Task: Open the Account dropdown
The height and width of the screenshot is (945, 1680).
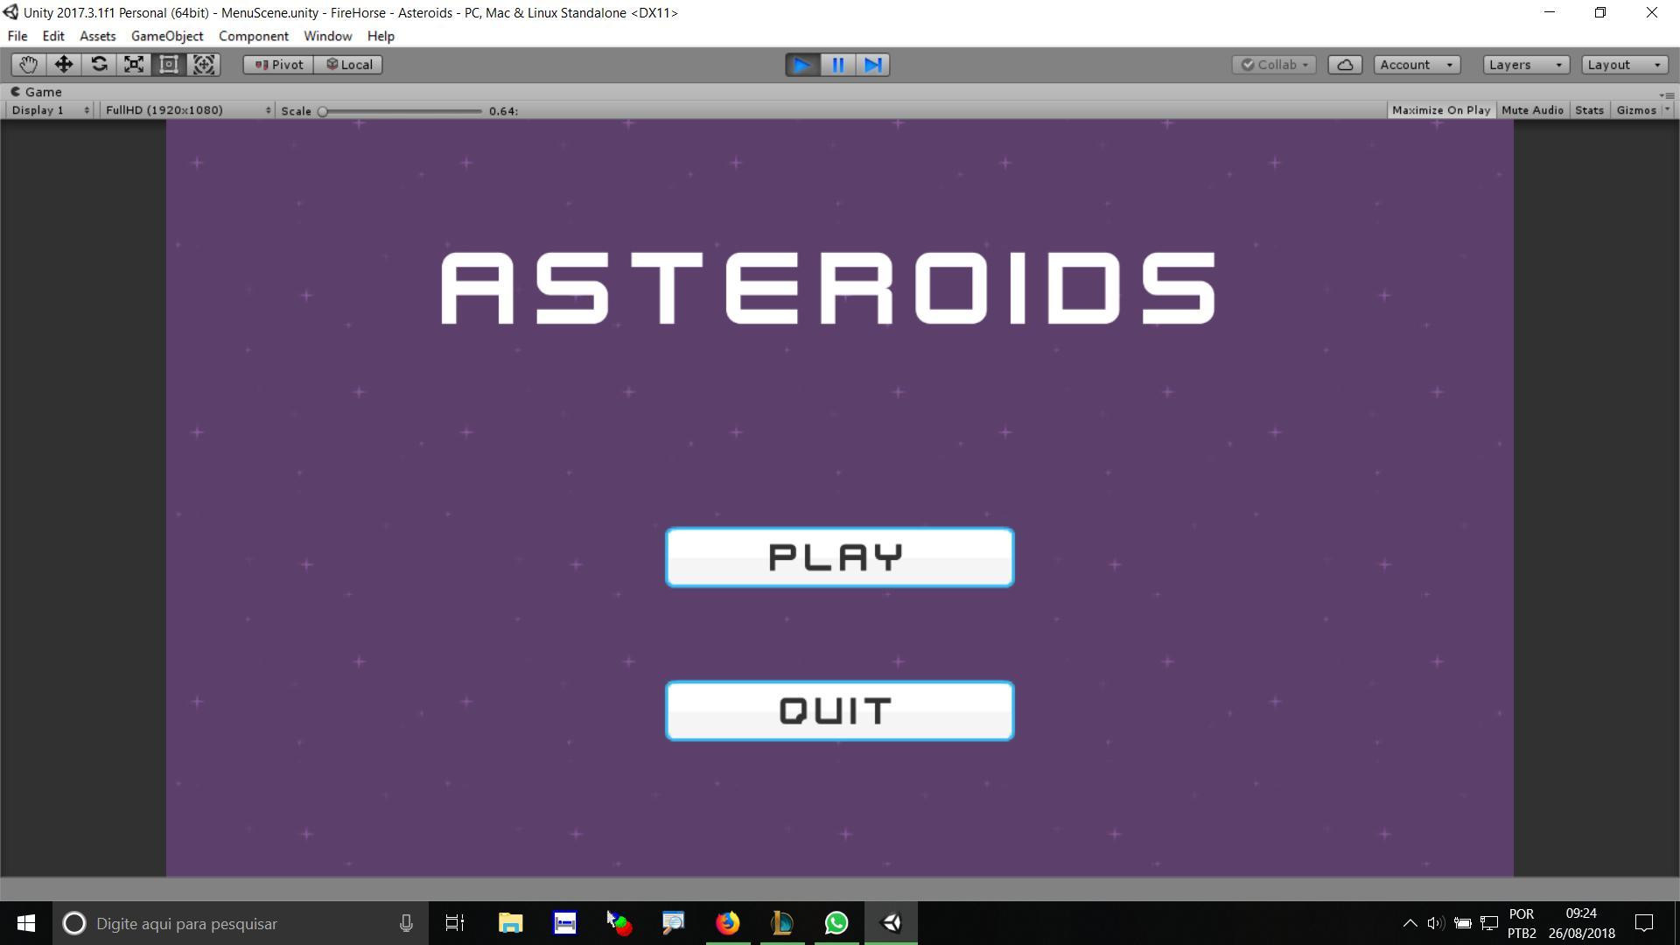Action: (x=1417, y=65)
